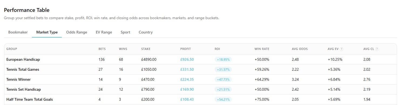Image resolution: width=400 pixels, height=105 pixels.
Task: Sort by the PROFIT column header
Action: tap(185, 49)
